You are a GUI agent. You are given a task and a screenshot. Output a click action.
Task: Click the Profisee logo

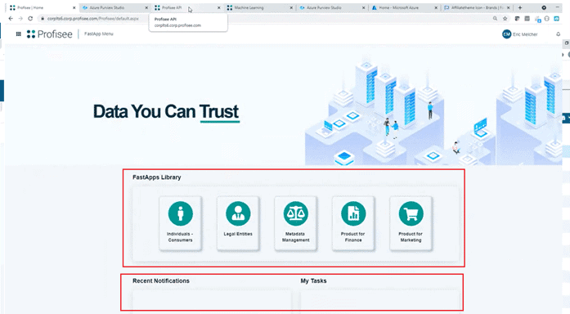click(x=50, y=34)
